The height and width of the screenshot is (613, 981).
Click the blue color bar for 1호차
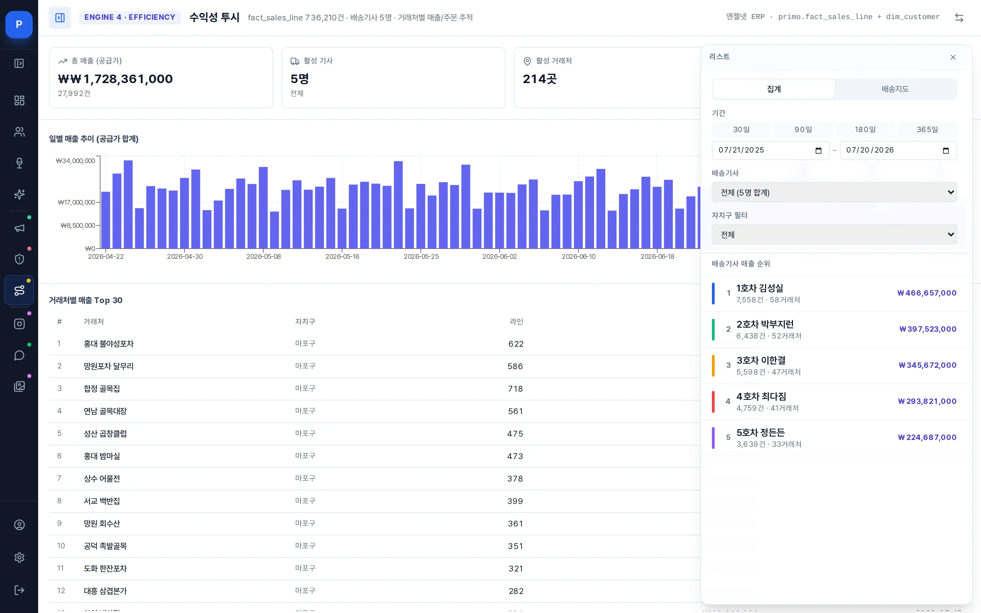click(713, 294)
